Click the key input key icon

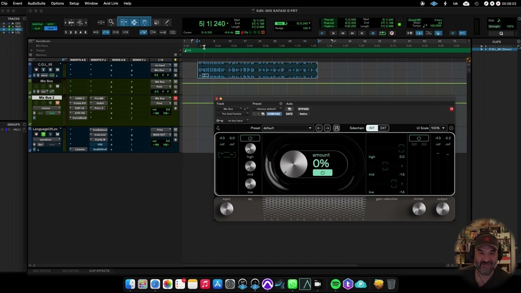coord(220,120)
